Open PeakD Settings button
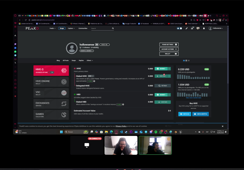The width and height of the screenshot is (244, 170). [169, 45]
